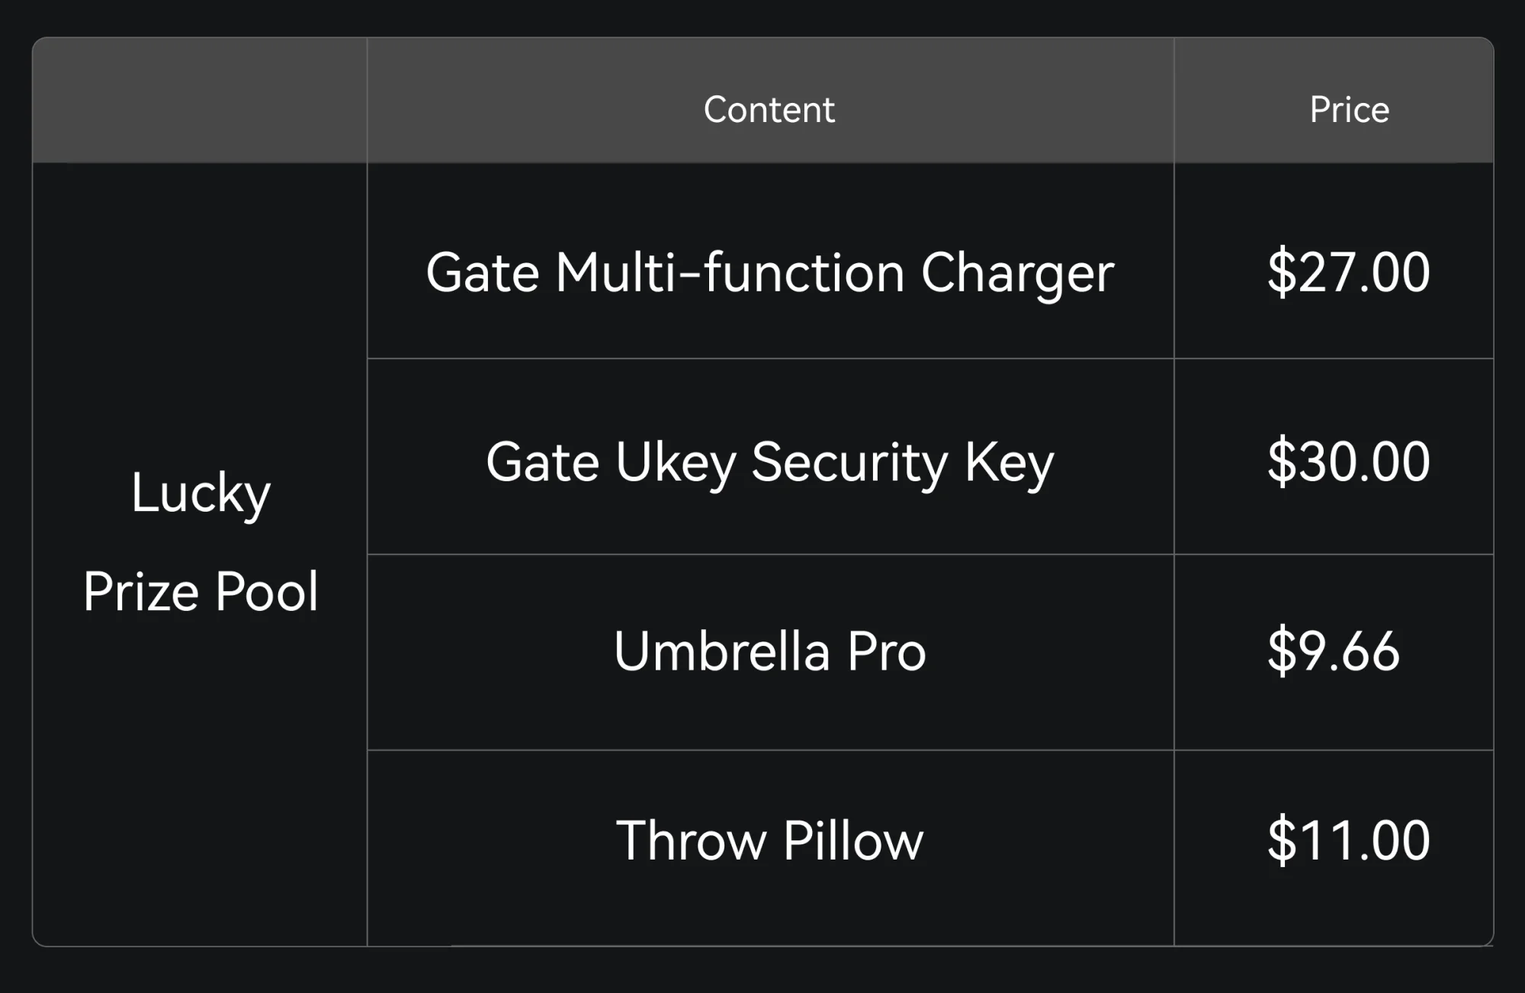Click the word Multi-function
This screenshot has width=1525, height=993.
[730, 272]
